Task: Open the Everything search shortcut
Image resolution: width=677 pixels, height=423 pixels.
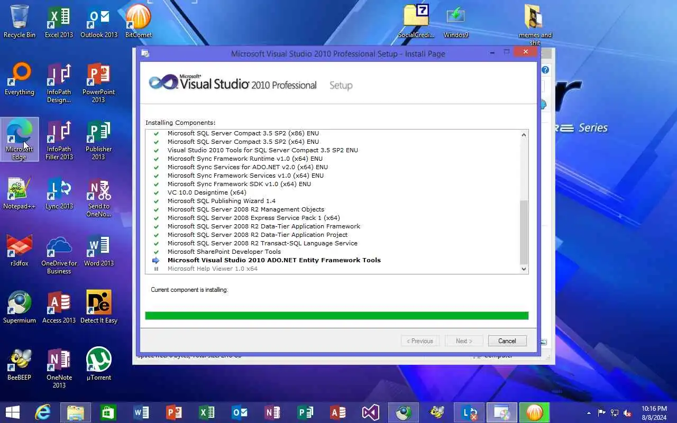Action: [x=20, y=79]
